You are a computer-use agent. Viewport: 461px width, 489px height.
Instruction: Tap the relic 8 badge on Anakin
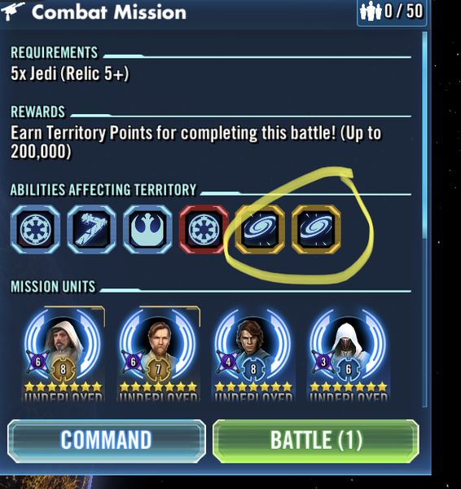[x=253, y=369]
